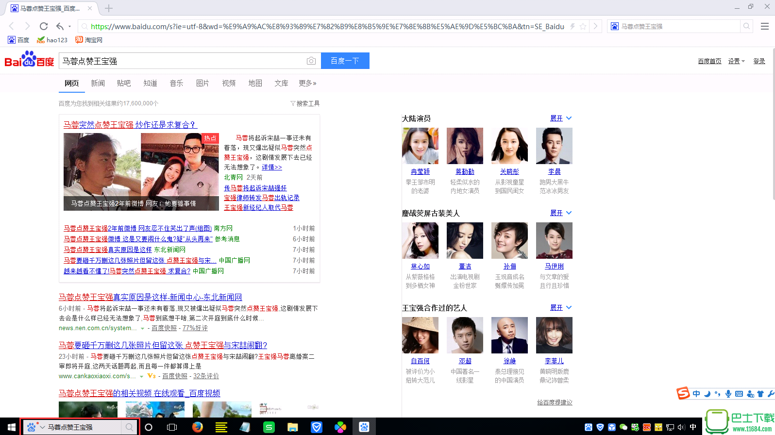
Task: Toggle Sogou half-moon full/half width
Action: [x=707, y=394]
